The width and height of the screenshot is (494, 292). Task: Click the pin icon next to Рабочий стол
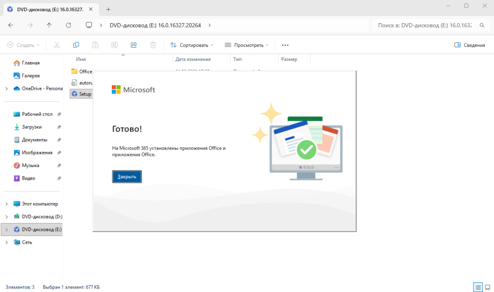(59, 114)
